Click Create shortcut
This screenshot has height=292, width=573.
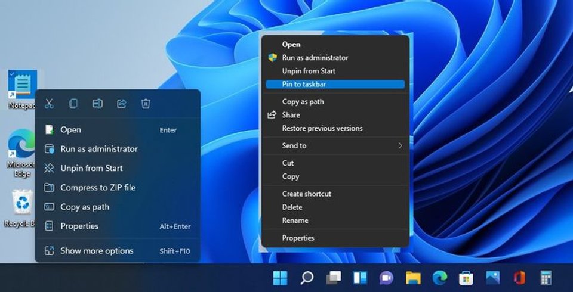(335, 194)
